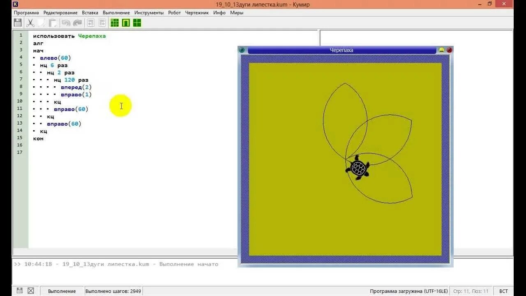The image size is (526, 296).
Task: Click the code line 'нц 6 раз'
Action: click(x=54, y=65)
